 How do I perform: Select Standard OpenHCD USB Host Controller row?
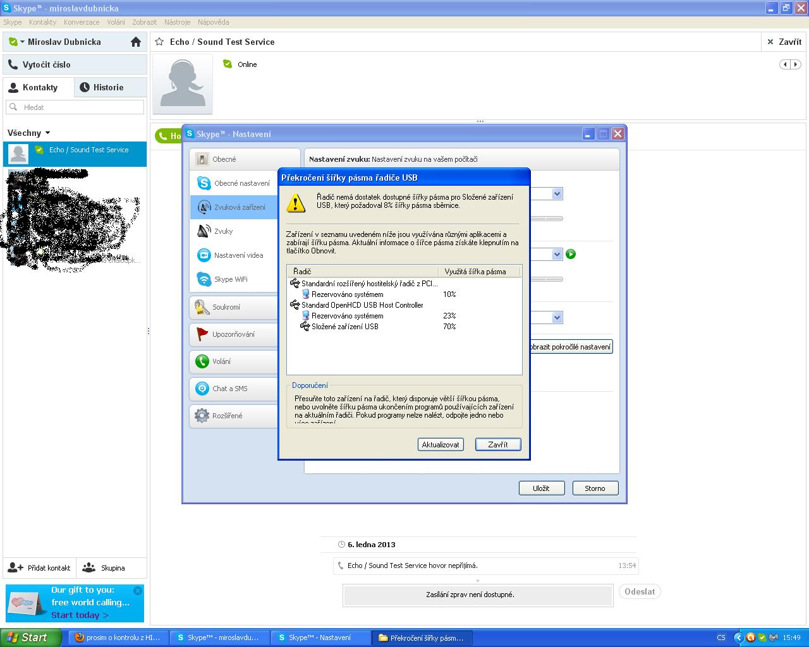click(357, 305)
